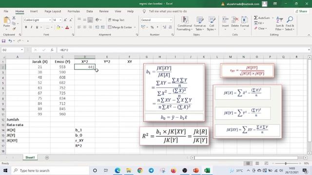Image resolution: width=312 pixels, height=175 pixels.
Task: Click the Paste clipboard icon
Action: (x=6, y=20)
